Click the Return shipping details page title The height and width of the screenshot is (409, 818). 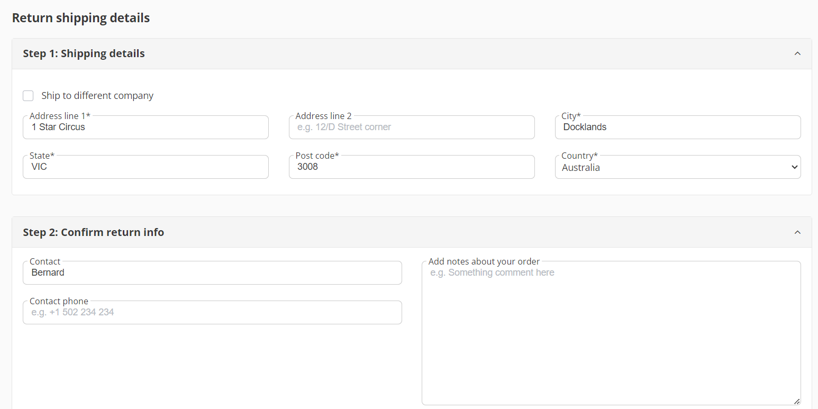(81, 18)
